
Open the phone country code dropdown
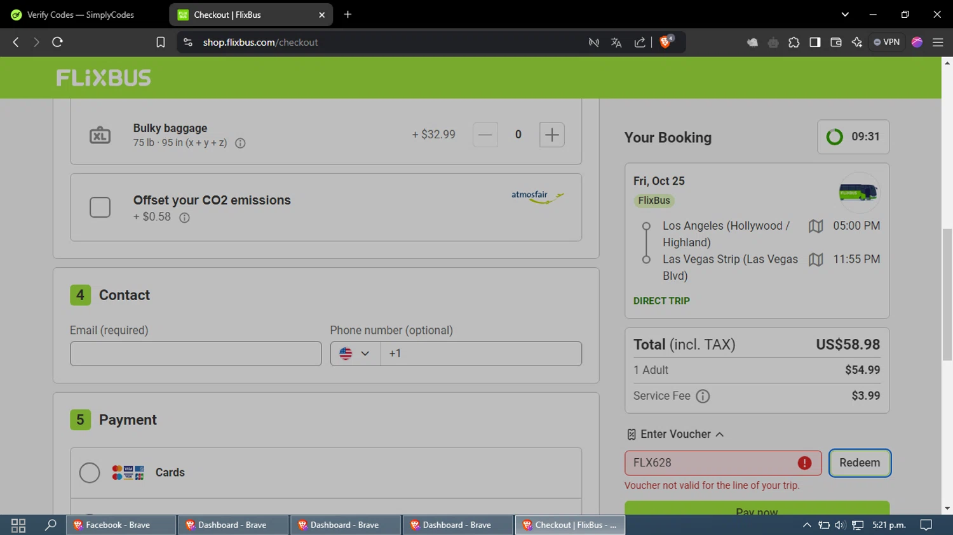[x=355, y=353]
